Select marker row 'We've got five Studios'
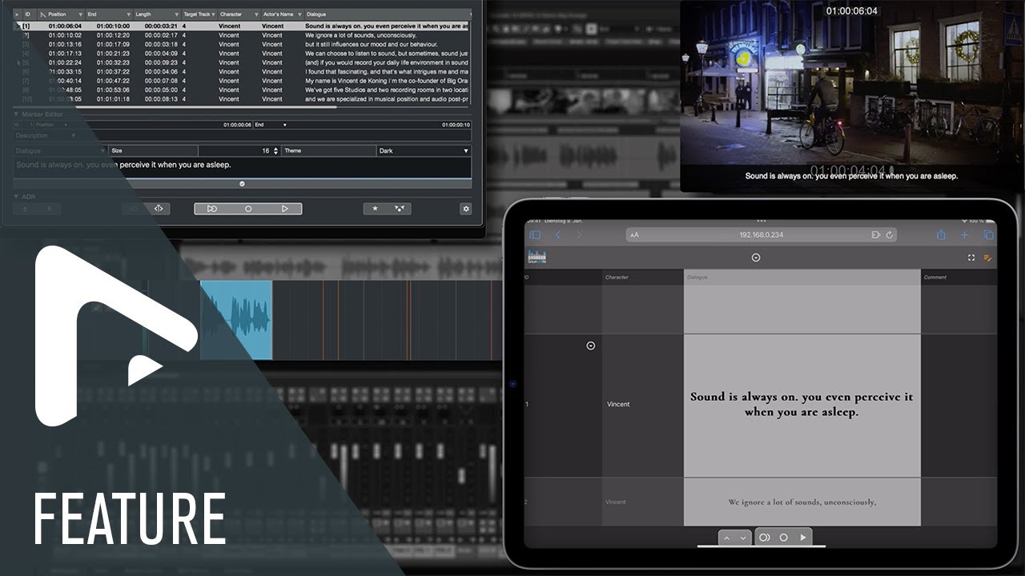 coord(242,90)
